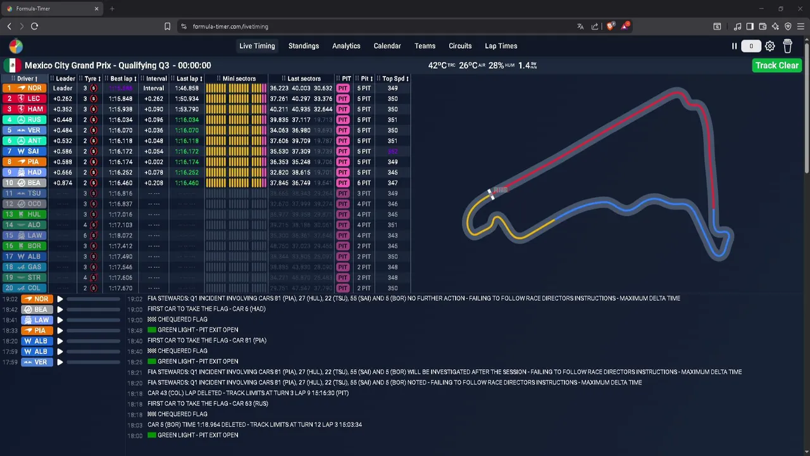Open the browser music player icon

737,27
